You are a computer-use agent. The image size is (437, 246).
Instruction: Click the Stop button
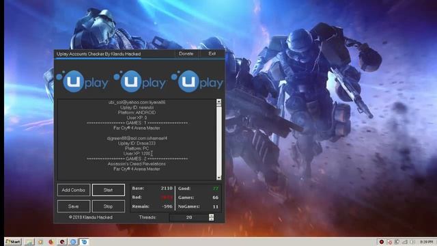[108, 206]
